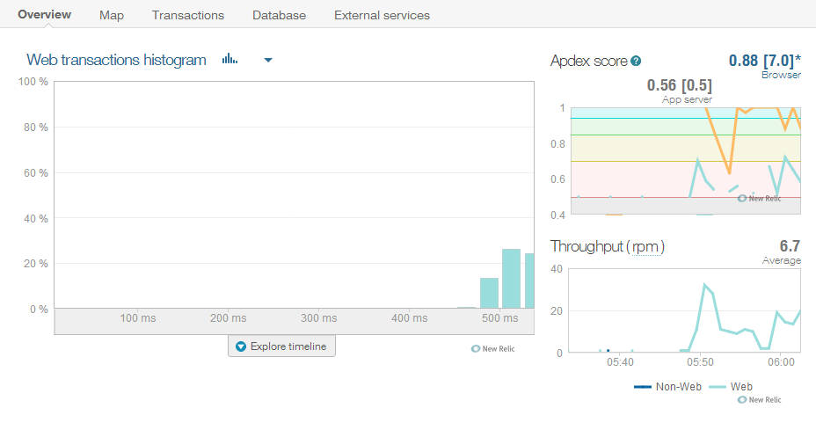This screenshot has width=816, height=430.
Task: Expand the Web transactions histogram dropdown arrow
Action: point(268,60)
